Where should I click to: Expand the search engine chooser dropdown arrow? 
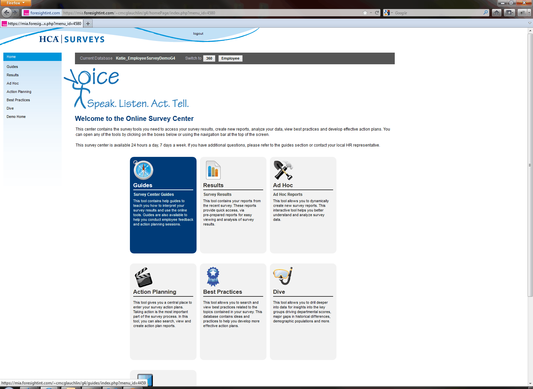[392, 13]
